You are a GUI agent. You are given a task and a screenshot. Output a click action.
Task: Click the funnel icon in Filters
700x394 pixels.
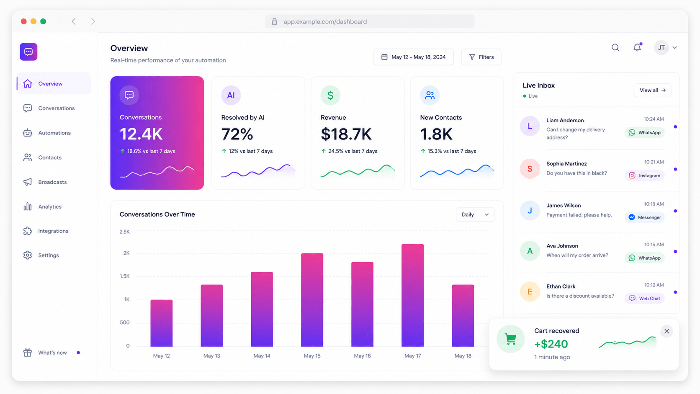pyautogui.click(x=472, y=57)
